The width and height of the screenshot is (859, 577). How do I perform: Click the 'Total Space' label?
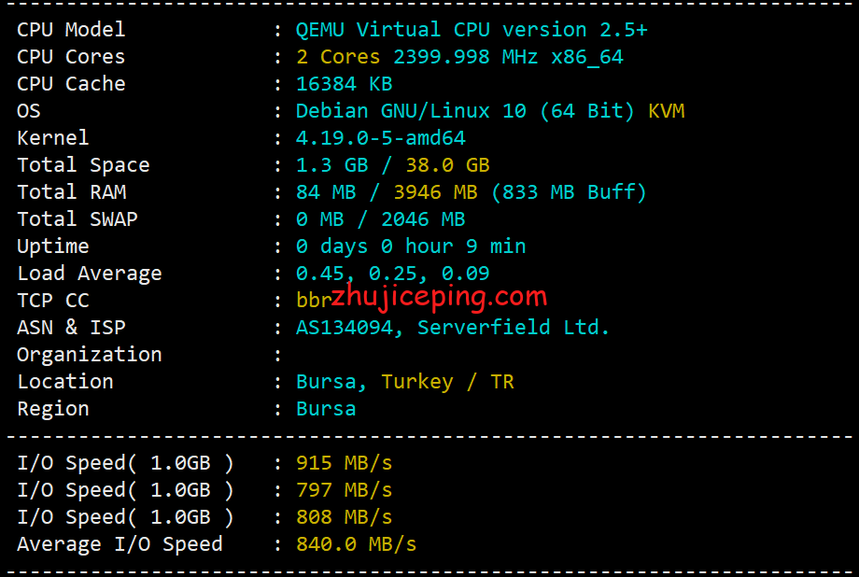[x=83, y=165]
